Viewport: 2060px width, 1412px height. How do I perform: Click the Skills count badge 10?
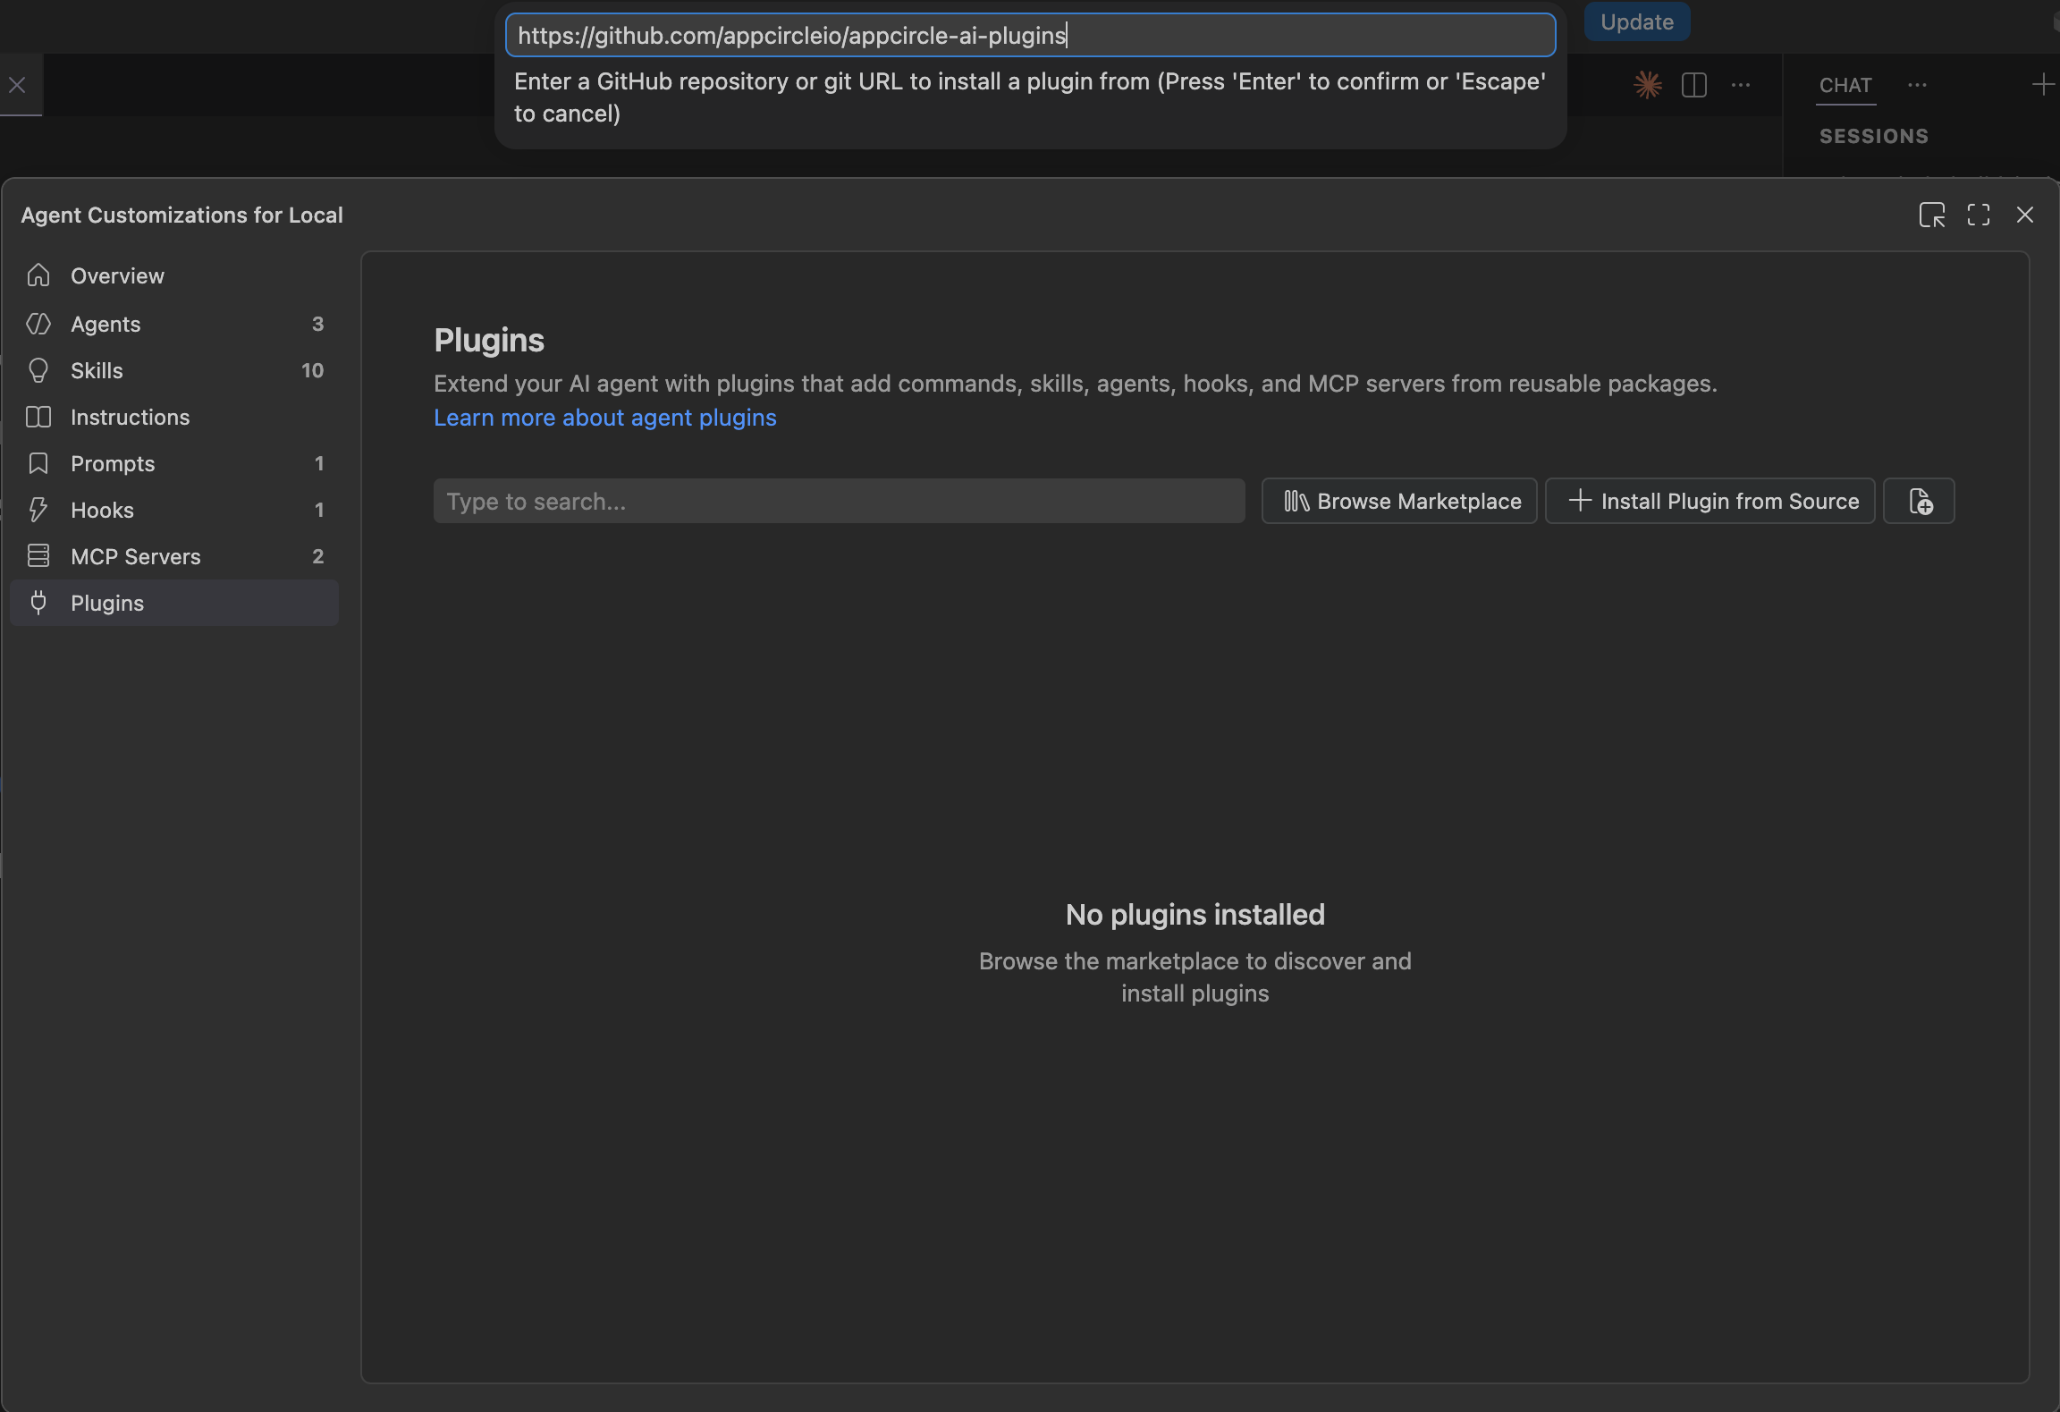312,370
